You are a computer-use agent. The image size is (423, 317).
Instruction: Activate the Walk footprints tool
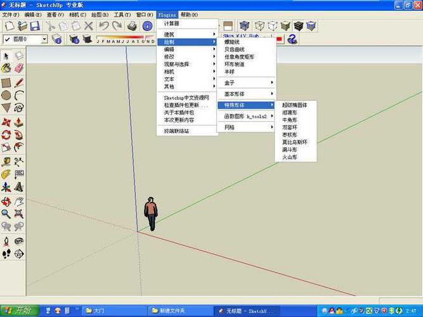6,254
